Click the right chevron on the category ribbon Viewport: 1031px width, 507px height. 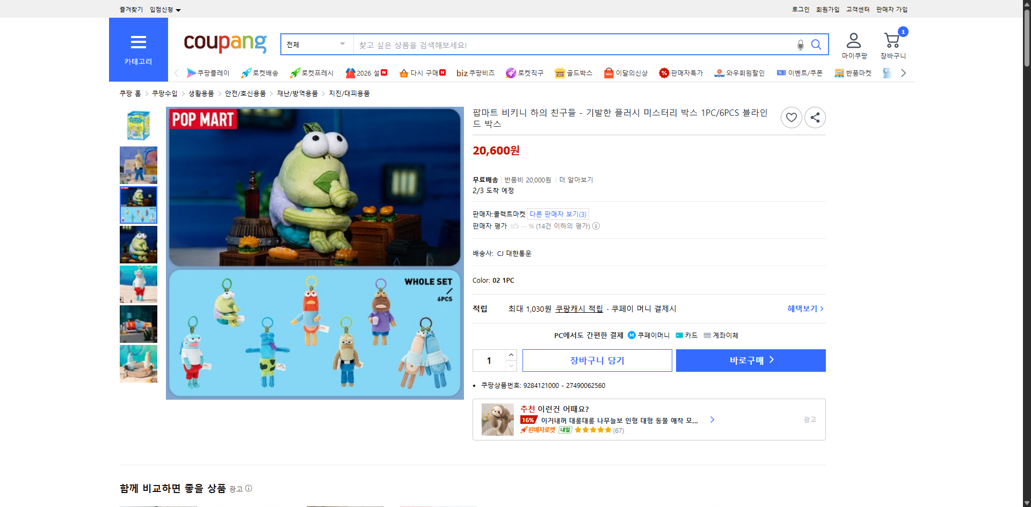click(903, 72)
